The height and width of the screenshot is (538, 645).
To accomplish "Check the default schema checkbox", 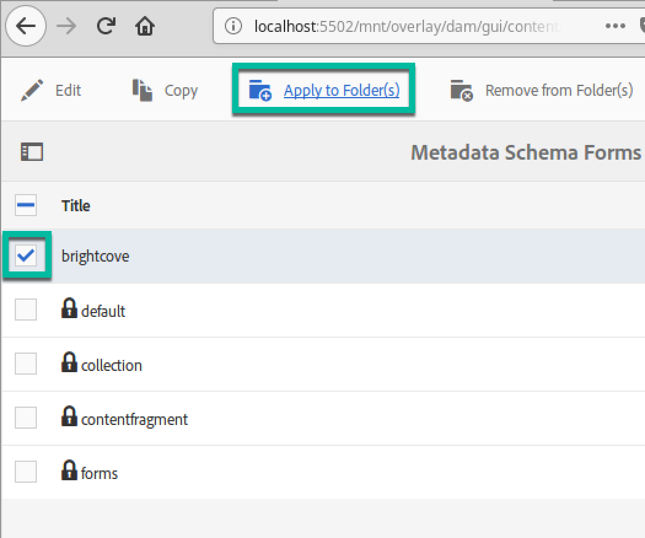I will pos(26,310).
